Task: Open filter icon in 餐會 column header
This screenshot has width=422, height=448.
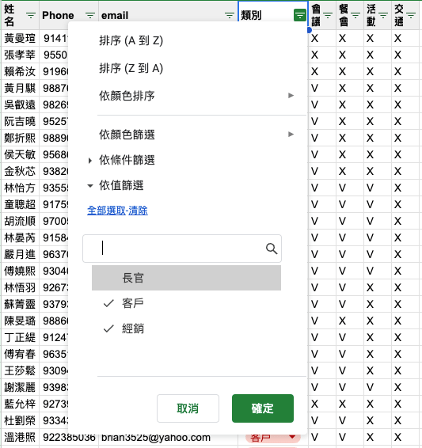Action: pos(355,15)
